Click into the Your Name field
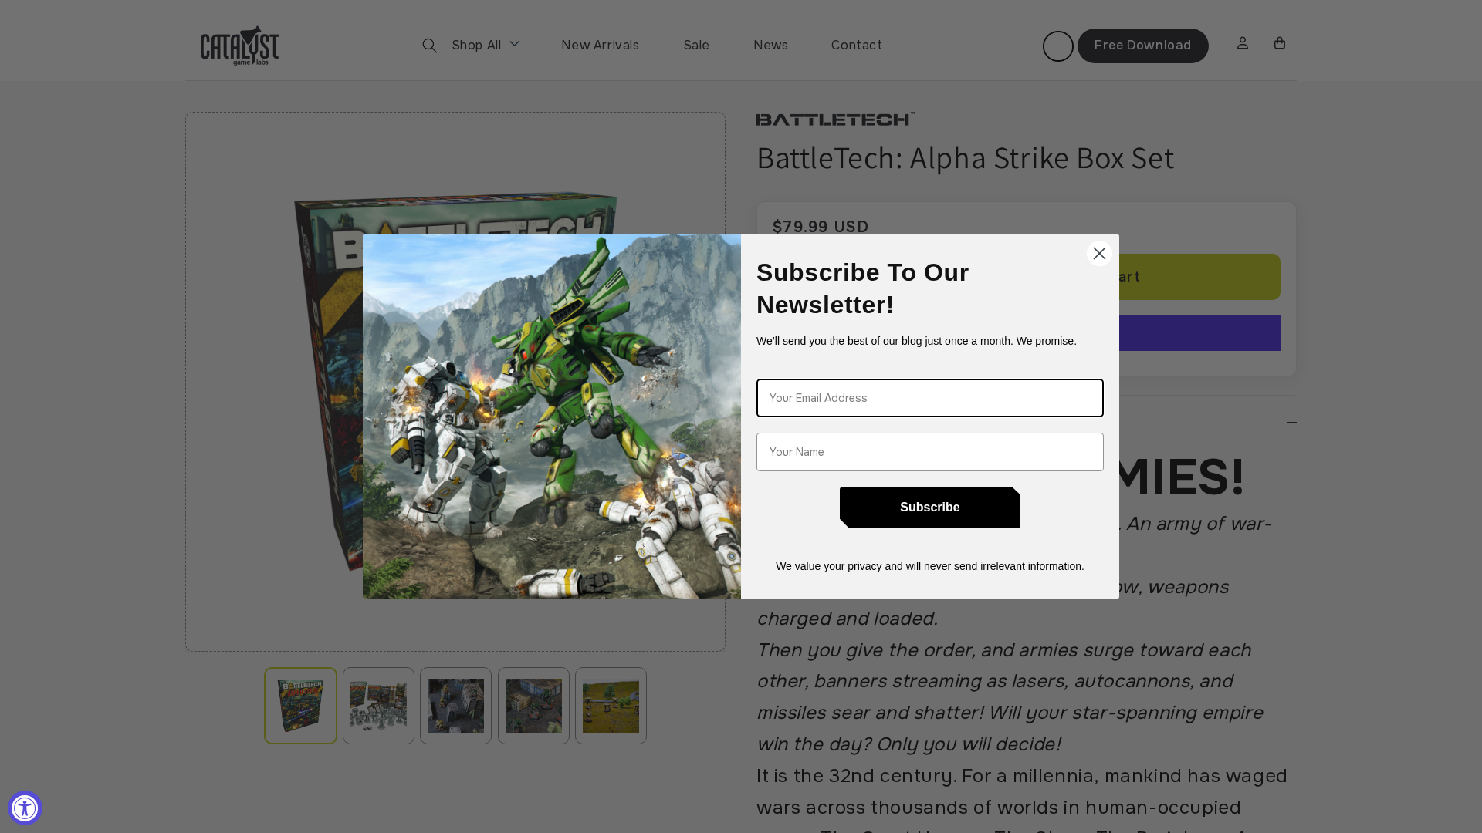This screenshot has height=833, width=1482. click(x=929, y=452)
